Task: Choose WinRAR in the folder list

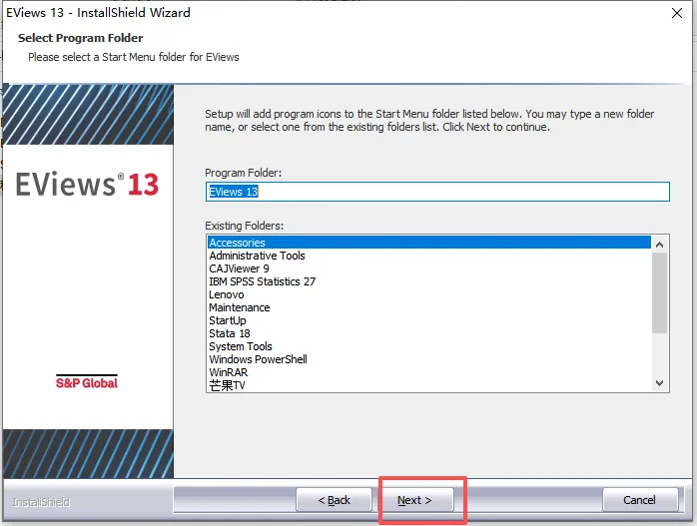Action: tap(429, 372)
